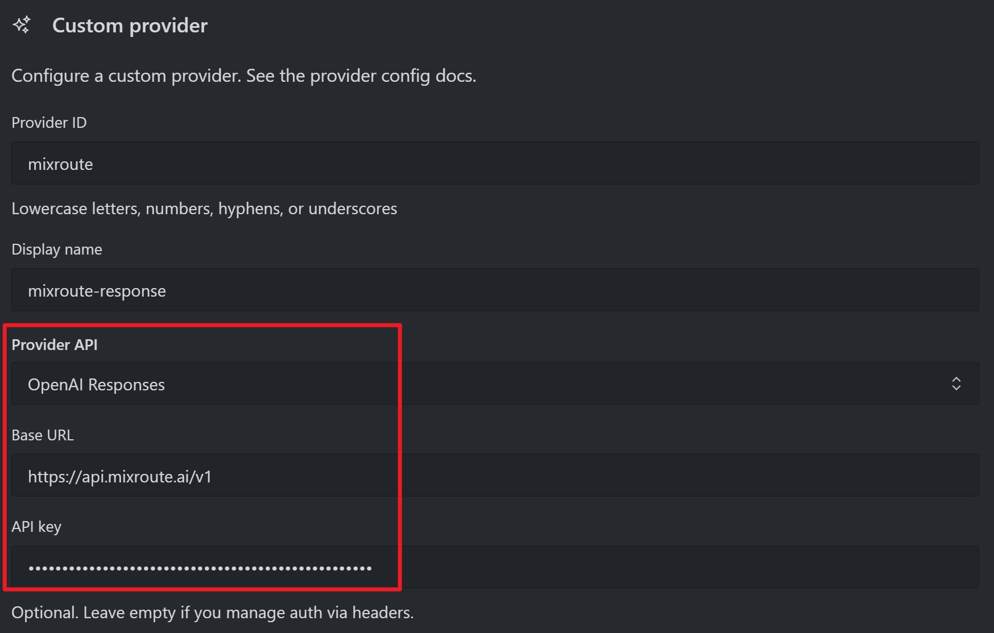Click the sparkle icon beside Custom provider
This screenshot has width=994, height=633.
click(22, 25)
